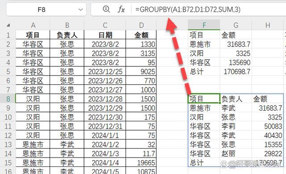The image size is (286, 174).
Task: Select column C header
Action: [x=105, y=25]
